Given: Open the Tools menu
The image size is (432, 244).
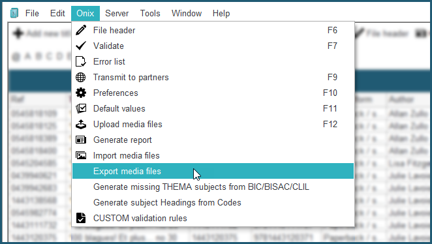Looking at the screenshot, I should pyautogui.click(x=150, y=13).
